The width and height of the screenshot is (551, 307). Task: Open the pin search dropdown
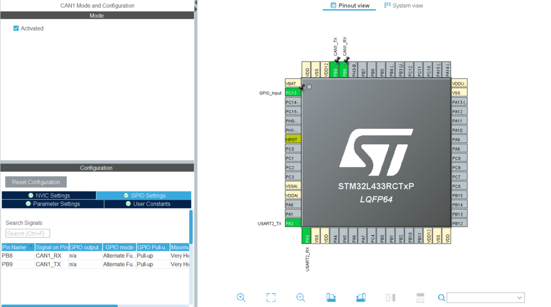520,298
